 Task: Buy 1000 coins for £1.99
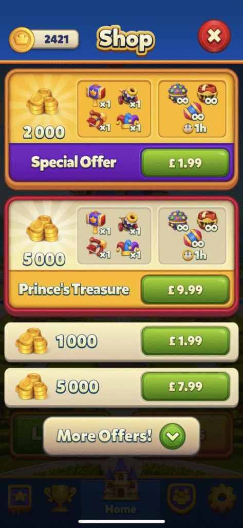pyautogui.click(x=185, y=341)
